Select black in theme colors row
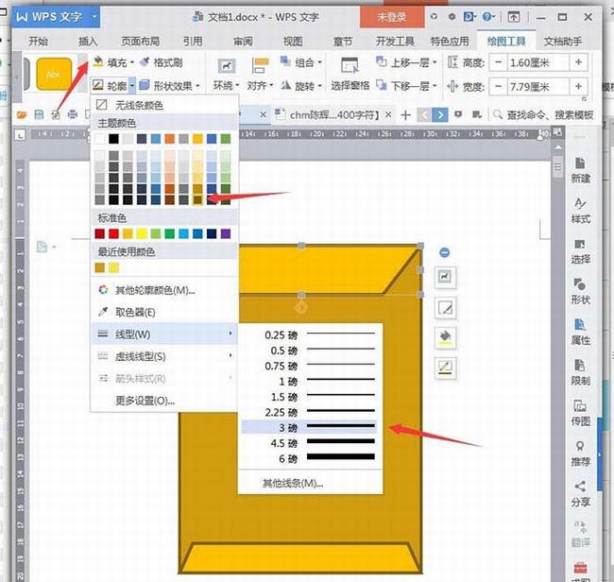The image size is (614, 582). click(x=113, y=138)
